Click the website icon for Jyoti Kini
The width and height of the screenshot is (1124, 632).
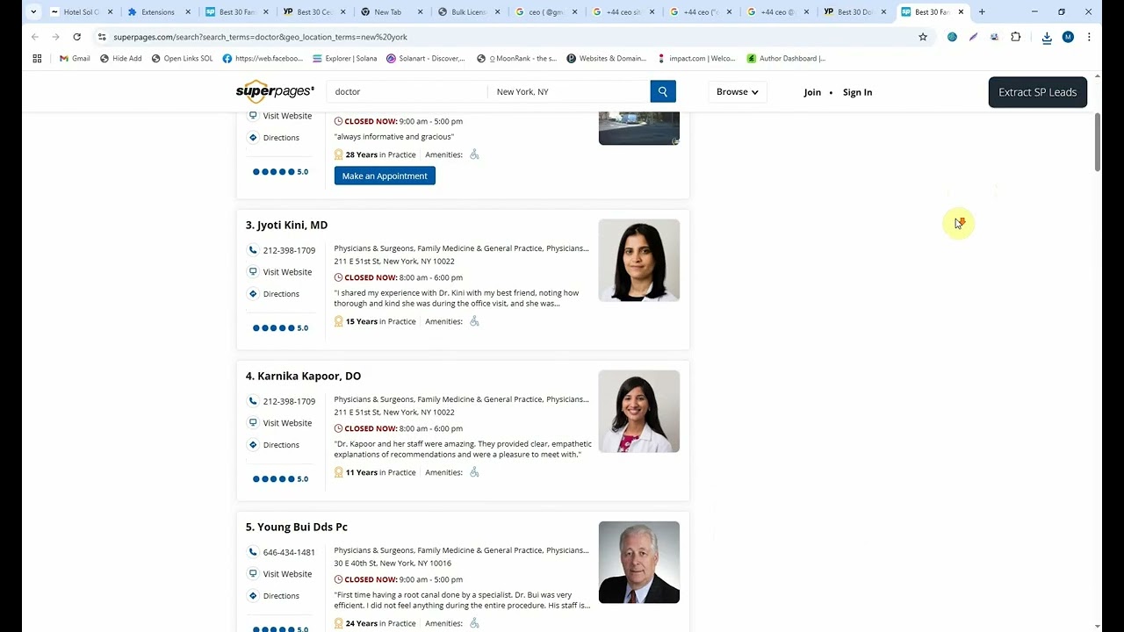pyautogui.click(x=253, y=272)
